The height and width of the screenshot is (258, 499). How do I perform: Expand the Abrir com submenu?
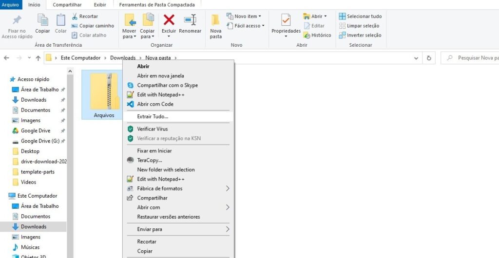click(178, 207)
